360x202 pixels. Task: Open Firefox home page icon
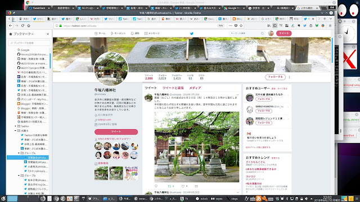[29, 26]
